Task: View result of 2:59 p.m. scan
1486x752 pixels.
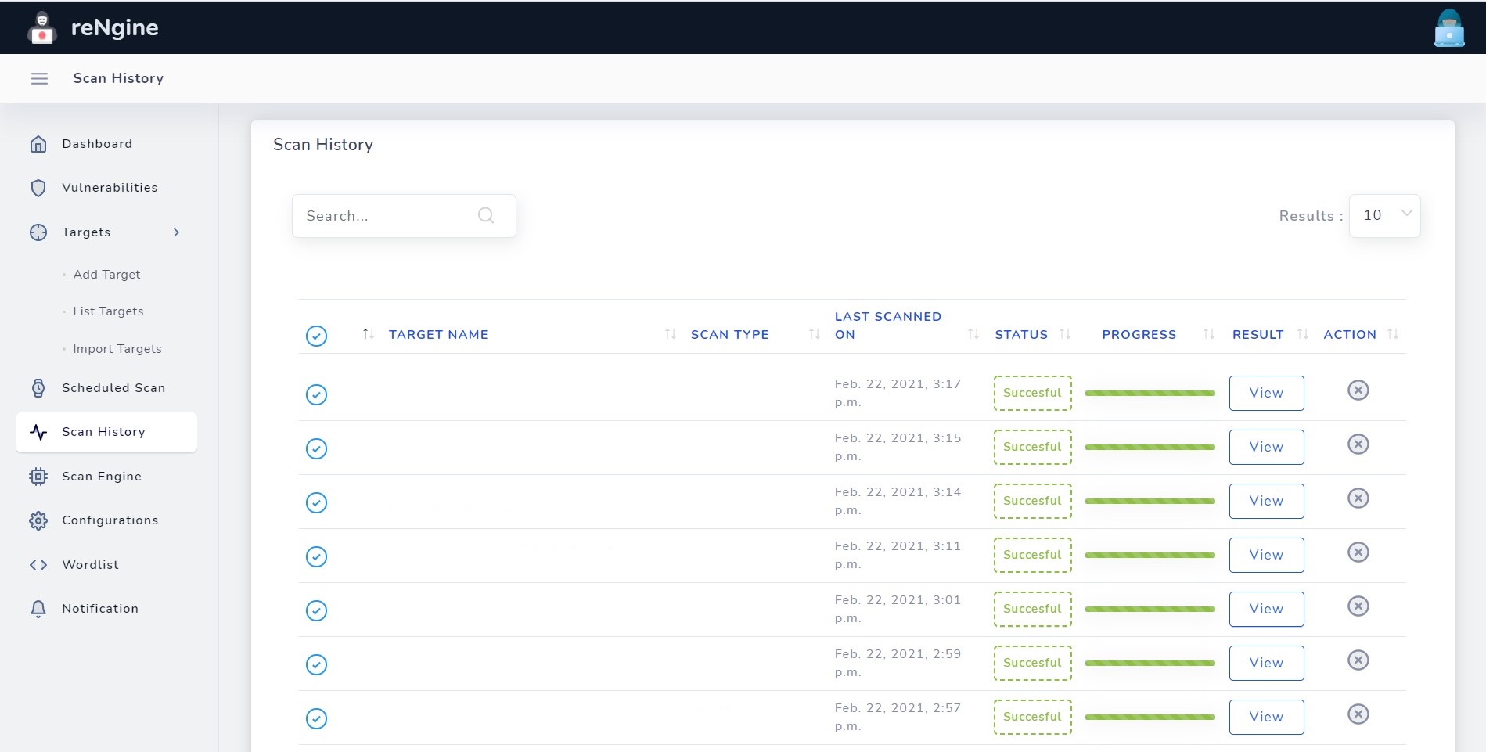Action: (1266, 663)
